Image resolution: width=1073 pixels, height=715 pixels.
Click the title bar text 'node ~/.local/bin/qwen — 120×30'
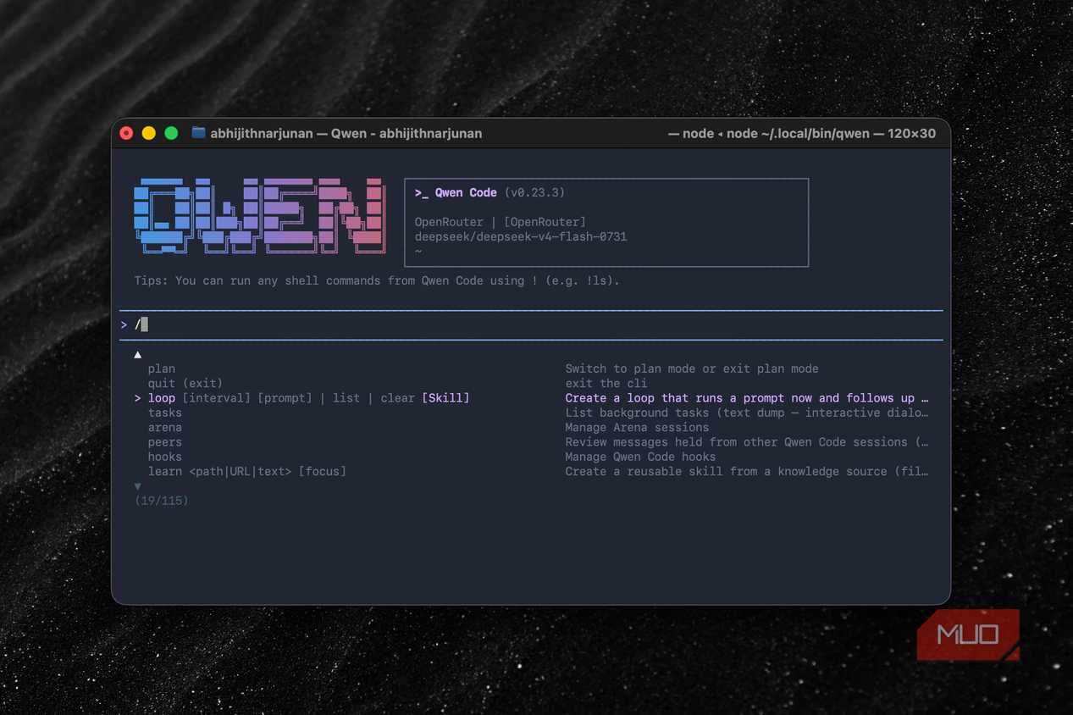click(x=832, y=133)
